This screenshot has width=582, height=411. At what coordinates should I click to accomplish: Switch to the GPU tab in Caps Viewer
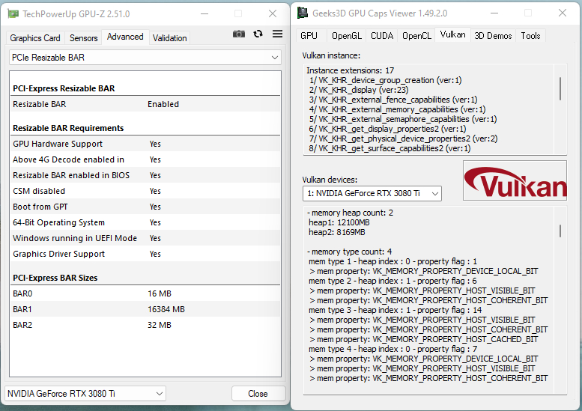pyautogui.click(x=309, y=36)
